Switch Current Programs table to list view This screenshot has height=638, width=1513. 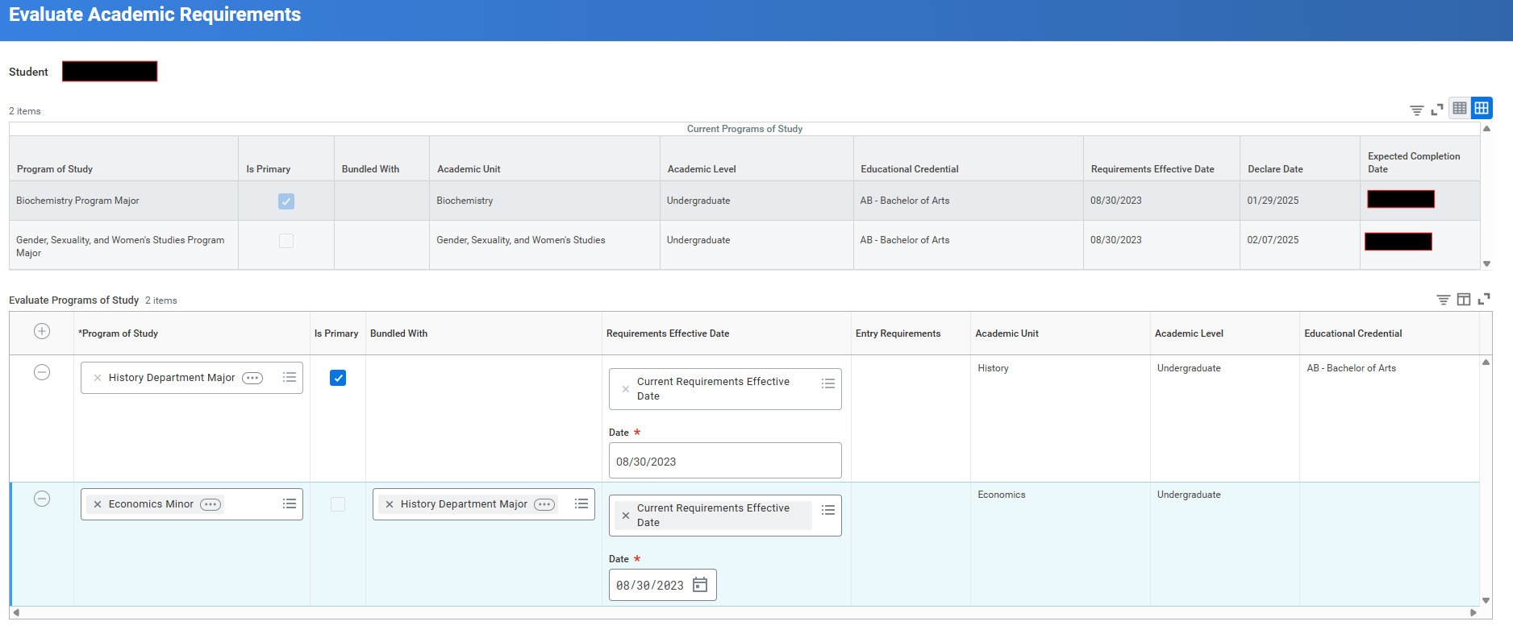click(1460, 108)
